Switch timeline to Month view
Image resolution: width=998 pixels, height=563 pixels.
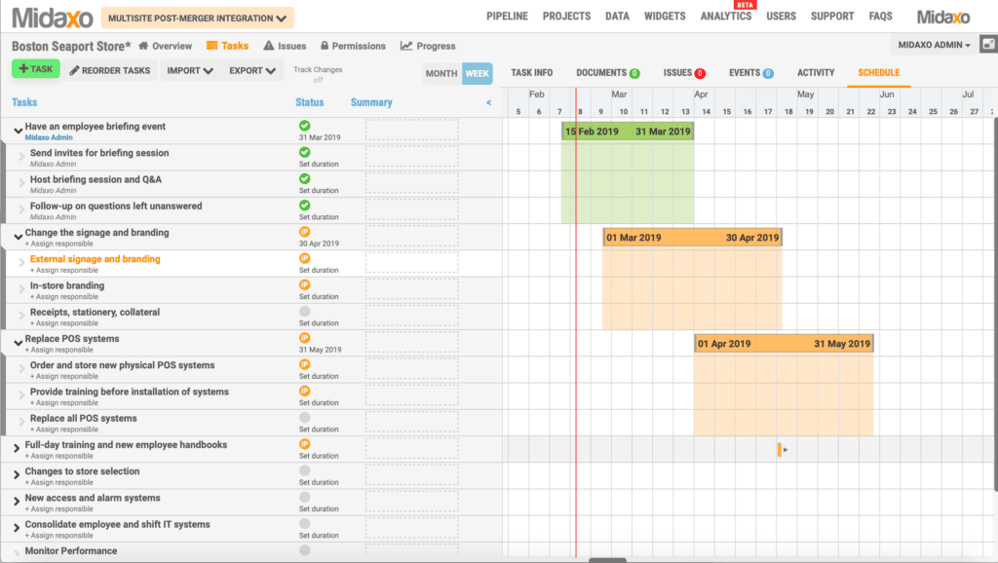point(441,73)
